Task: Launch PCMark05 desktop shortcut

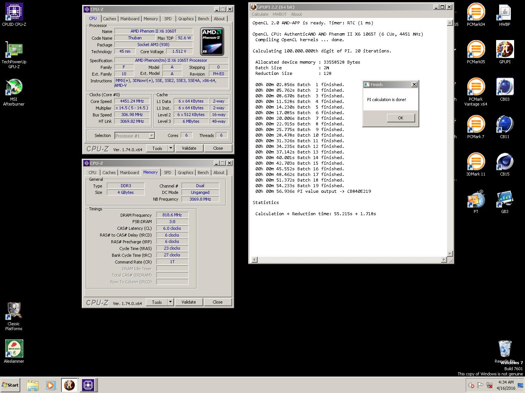Action: coord(476,52)
